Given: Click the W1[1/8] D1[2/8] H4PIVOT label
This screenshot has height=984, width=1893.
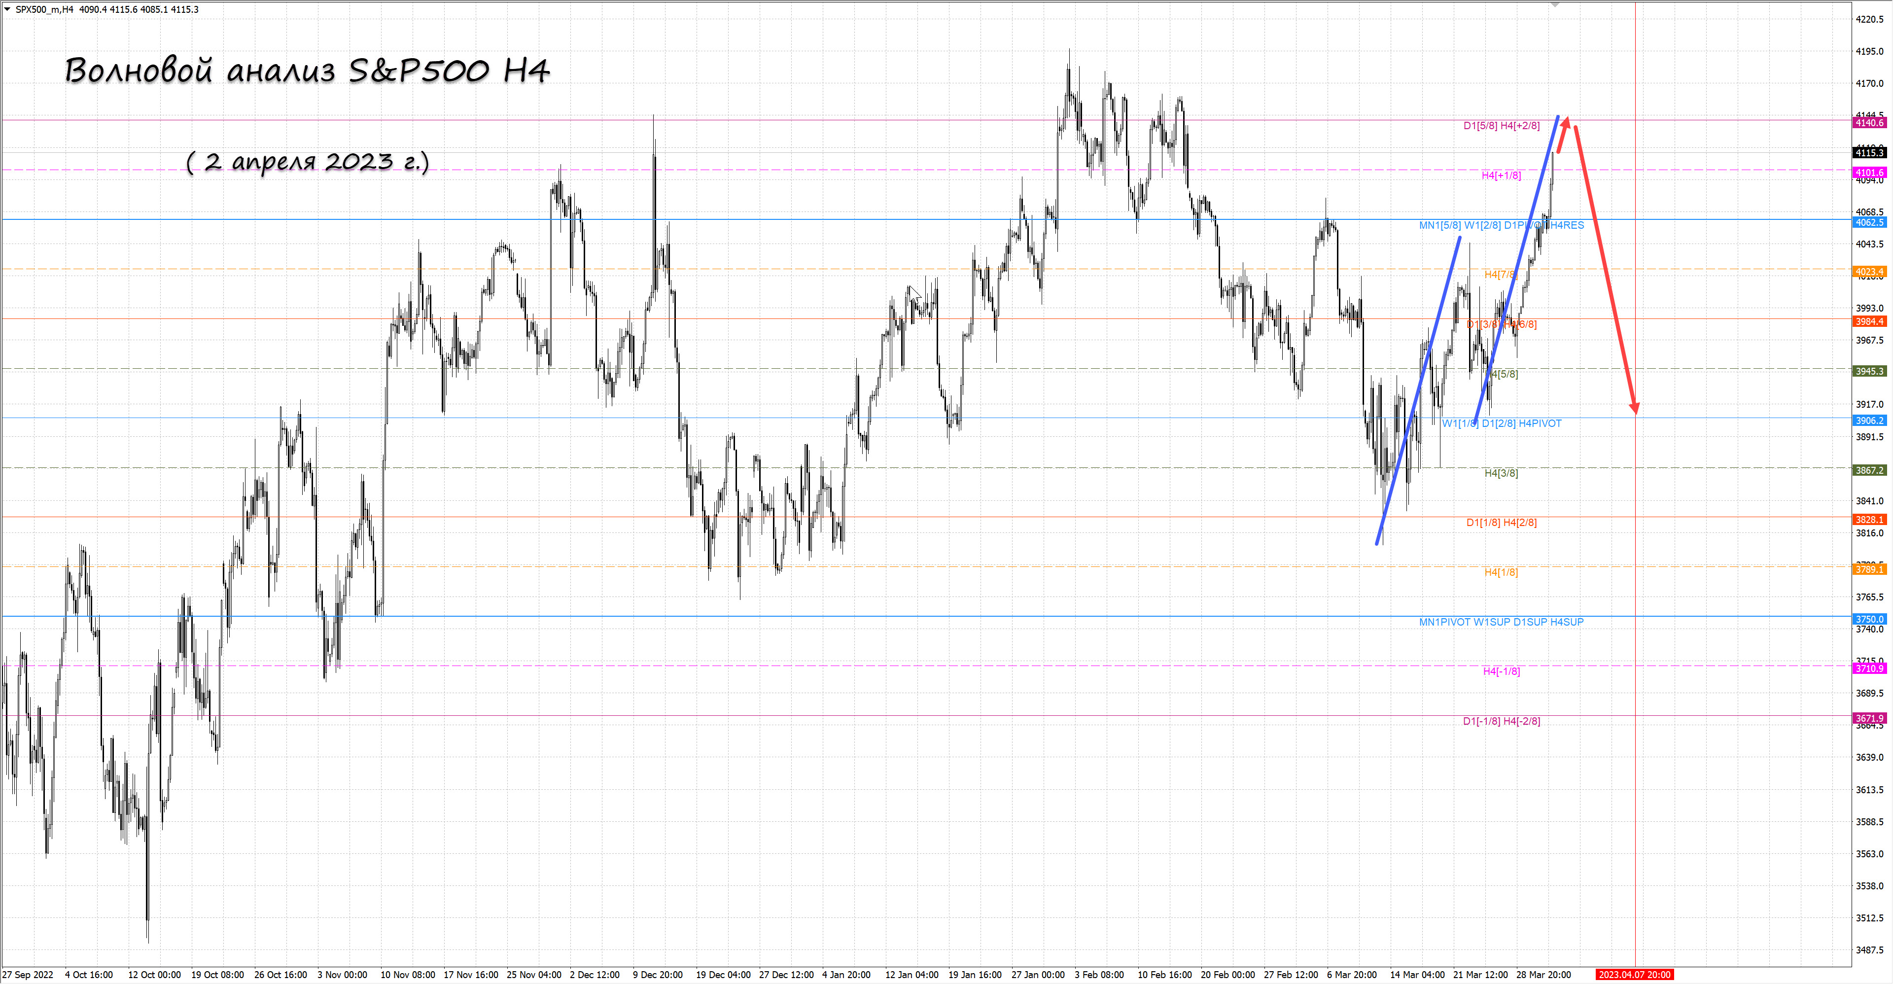Looking at the screenshot, I should point(1501,423).
